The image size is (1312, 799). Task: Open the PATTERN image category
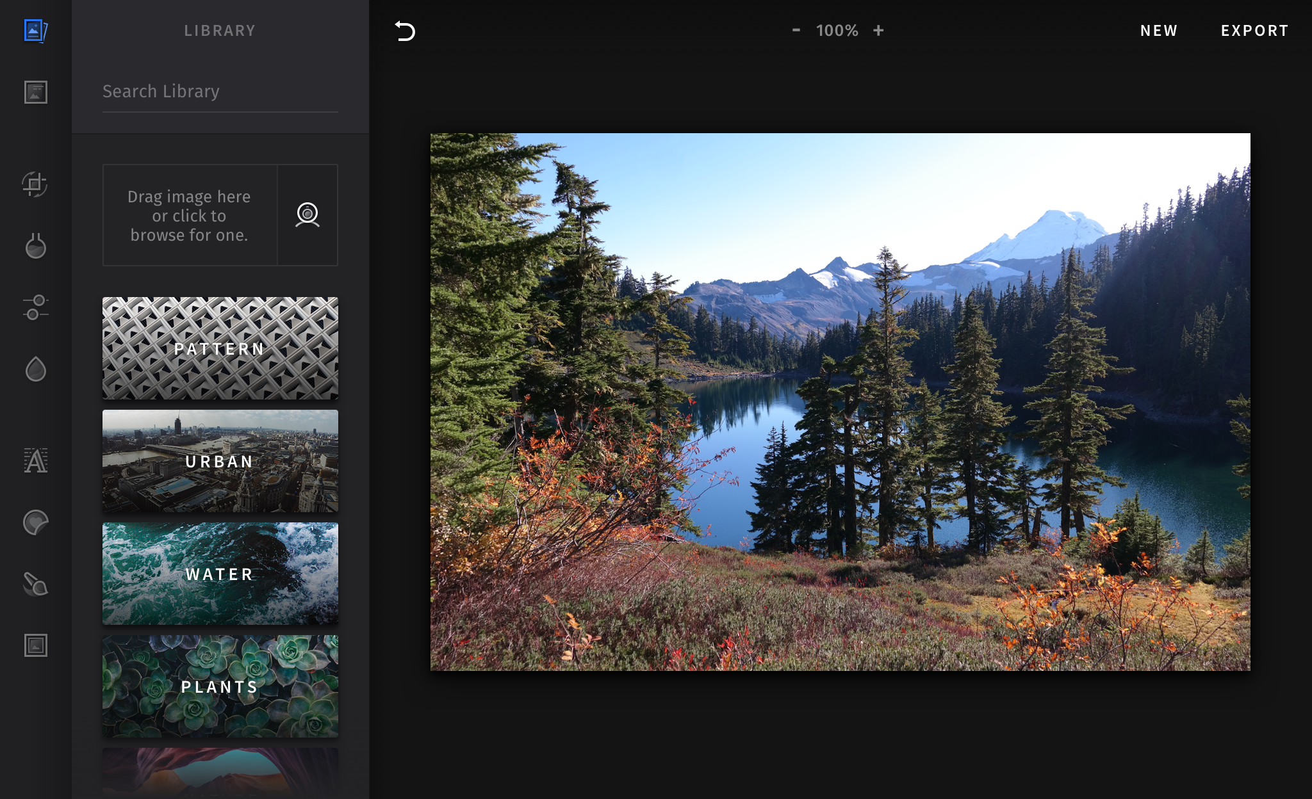coord(220,348)
